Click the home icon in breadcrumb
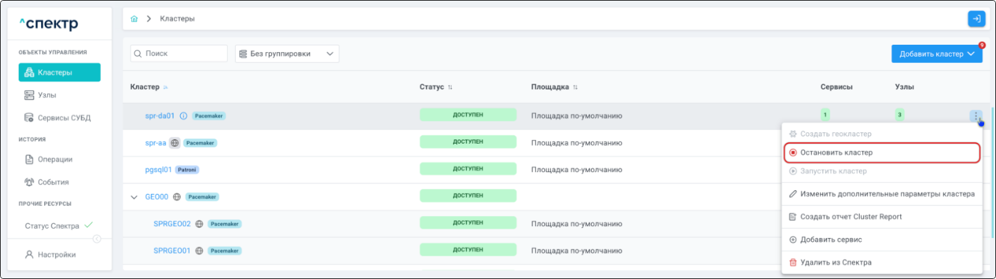 click(x=134, y=19)
